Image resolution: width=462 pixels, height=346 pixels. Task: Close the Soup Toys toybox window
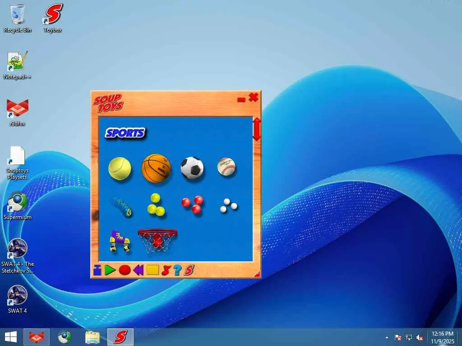[254, 97]
